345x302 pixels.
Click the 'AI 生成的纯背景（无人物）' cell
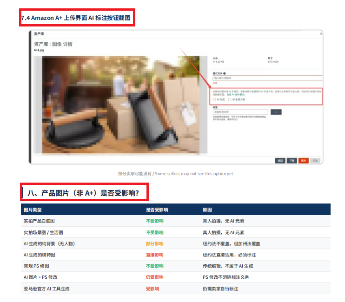click(49, 243)
